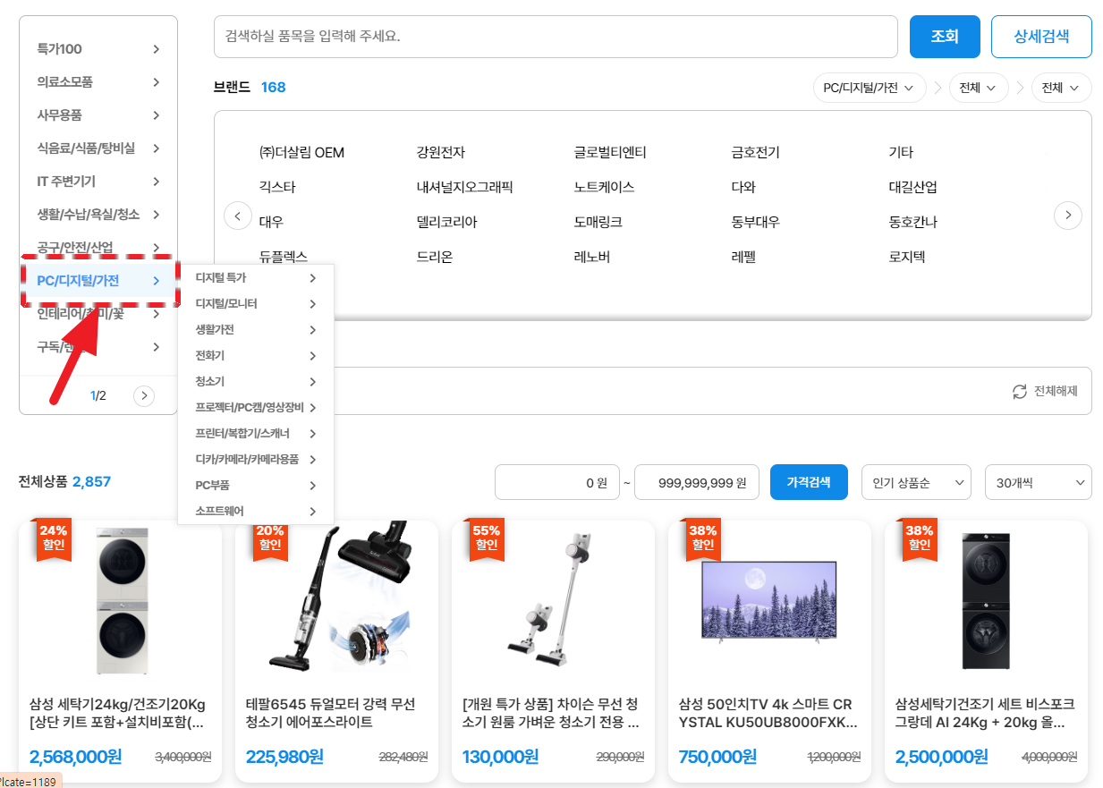Select the 레노버 brand link
Image resolution: width=1103 pixels, height=788 pixels.
pyautogui.click(x=591, y=257)
